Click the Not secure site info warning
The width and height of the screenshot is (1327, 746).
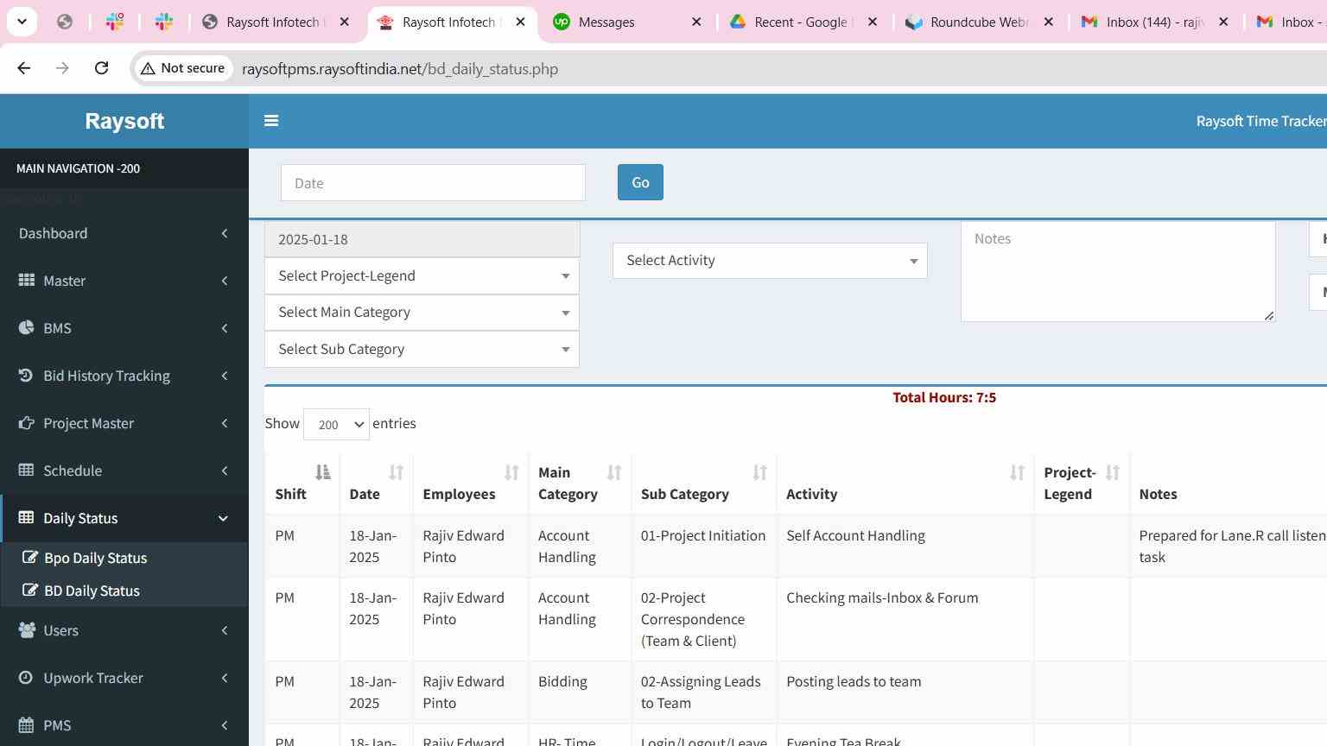(x=182, y=68)
